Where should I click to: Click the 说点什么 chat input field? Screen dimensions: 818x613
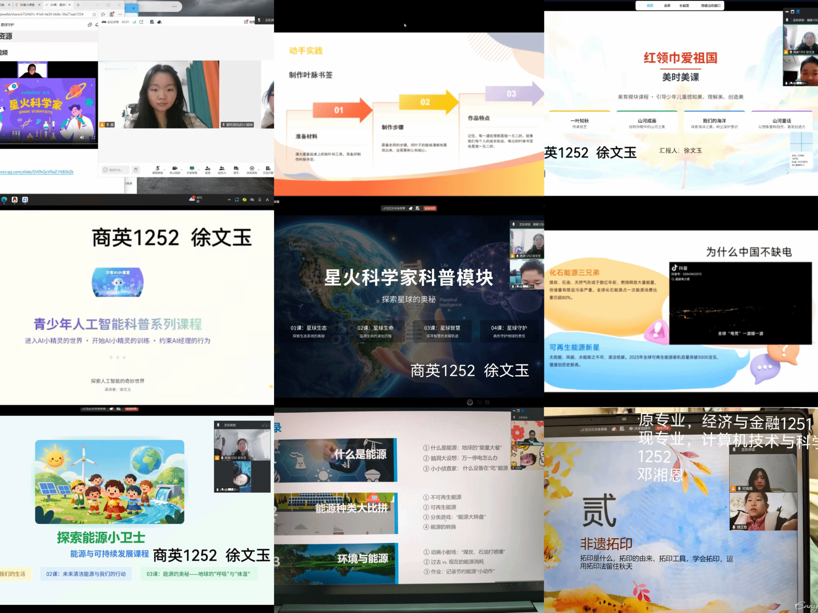click(x=115, y=170)
